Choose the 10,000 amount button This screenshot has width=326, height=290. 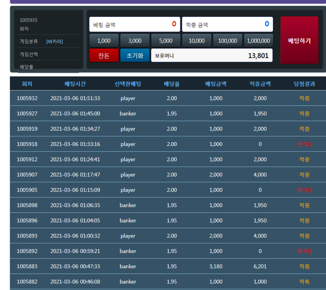tap(197, 41)
